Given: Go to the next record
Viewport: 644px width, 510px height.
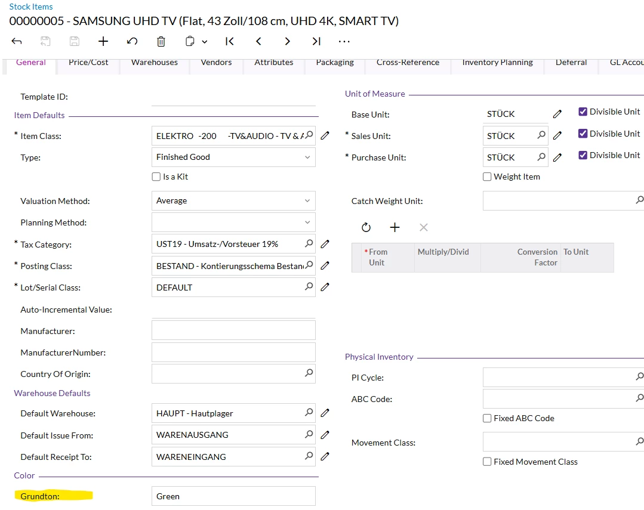Looking at the screenshot, I should pyautogui.click(x=287, y=42).
